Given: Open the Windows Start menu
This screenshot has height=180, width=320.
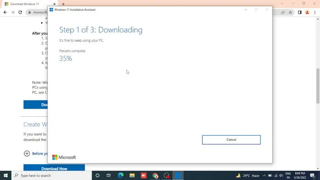Looking at the screenshot, I should (x=5, y=175).
